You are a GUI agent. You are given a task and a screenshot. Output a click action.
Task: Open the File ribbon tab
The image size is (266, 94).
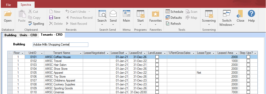tap(8, 5)
